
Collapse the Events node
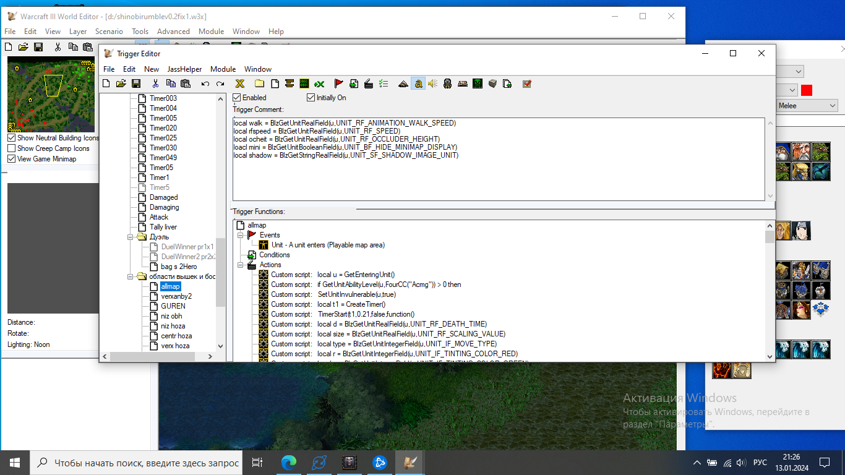(x=241, y=235)
